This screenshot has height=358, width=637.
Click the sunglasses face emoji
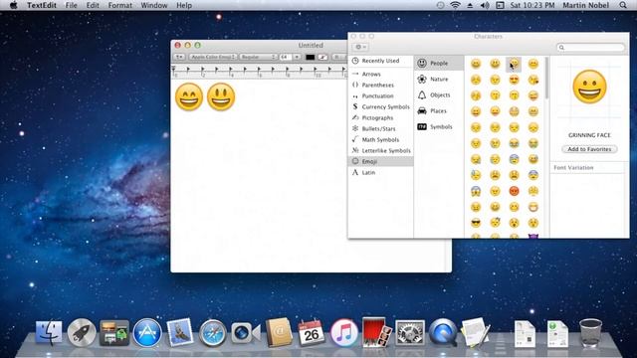476,223
